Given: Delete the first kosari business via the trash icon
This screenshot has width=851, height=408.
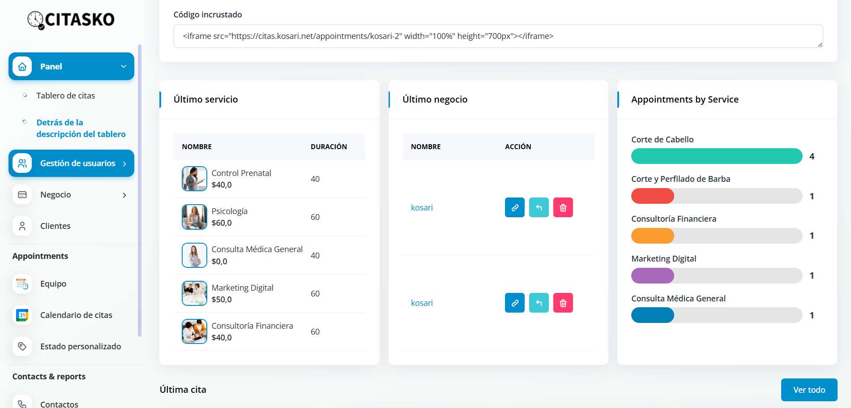Looking at the screenshot, I should [x=563, y=207].
